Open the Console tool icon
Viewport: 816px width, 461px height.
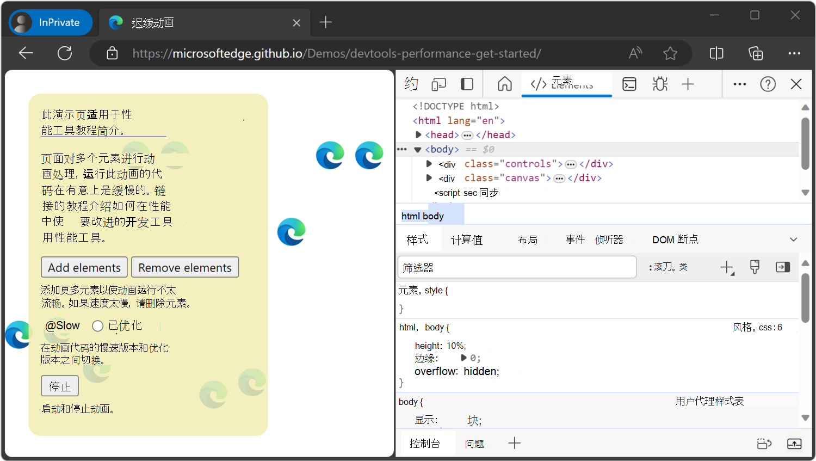(x=629, y=84)
